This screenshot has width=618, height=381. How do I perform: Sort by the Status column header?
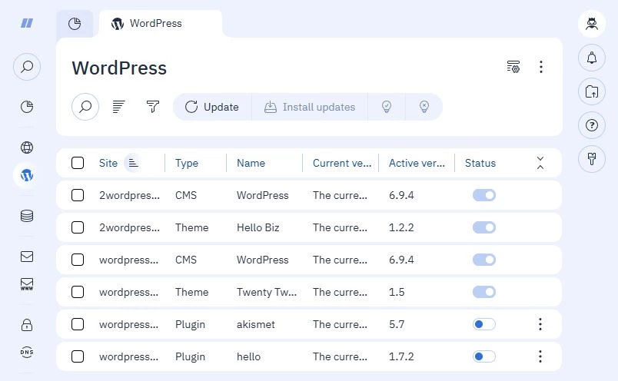480,163
